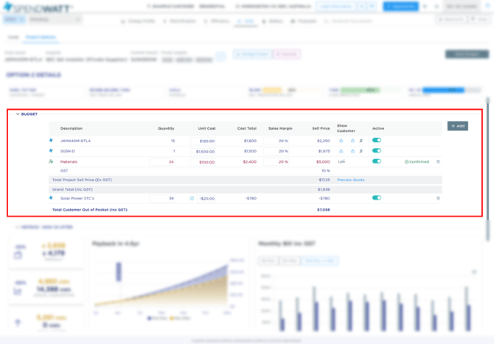Delete the Materials budget line
494x344 pixels.
click(438, 162)
